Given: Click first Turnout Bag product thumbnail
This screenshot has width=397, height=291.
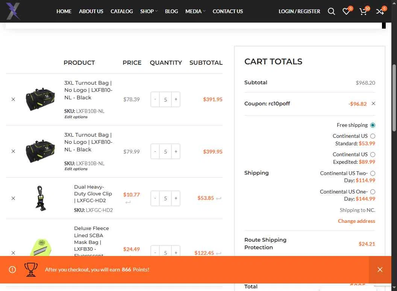Looking at the screenshot, I should [41, 99].
